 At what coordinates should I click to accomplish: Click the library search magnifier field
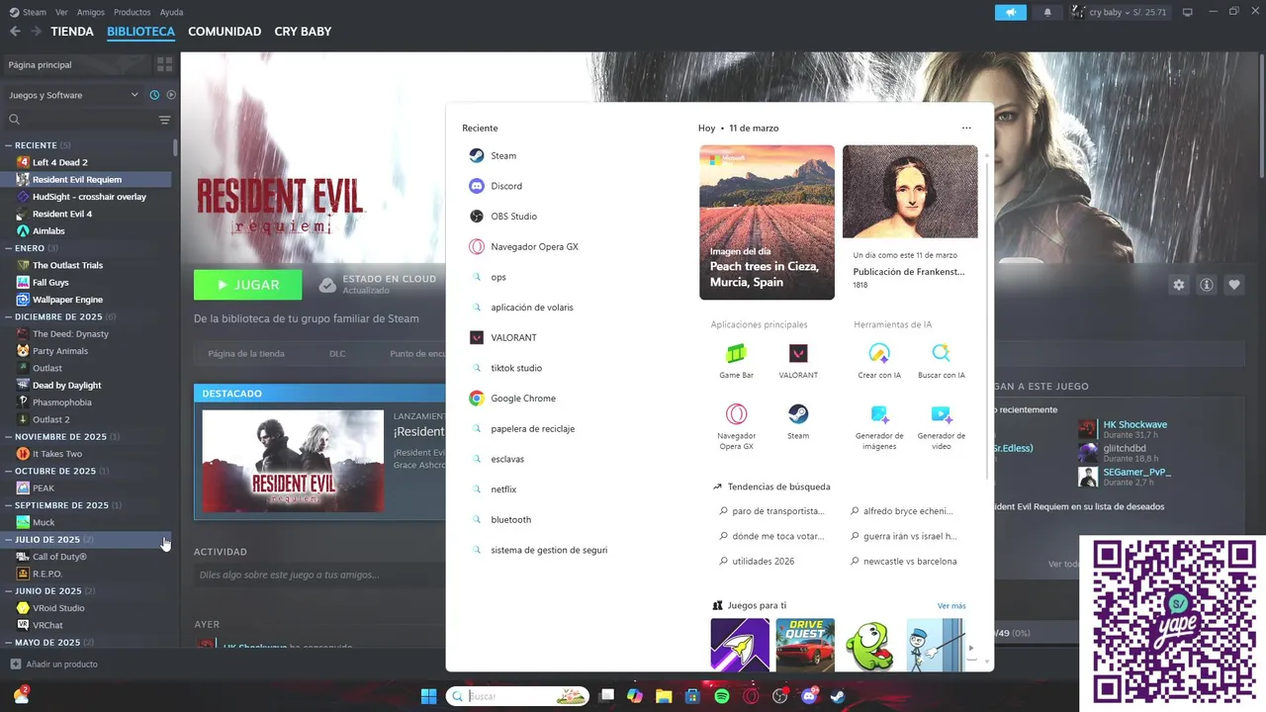tap(79, 120)
